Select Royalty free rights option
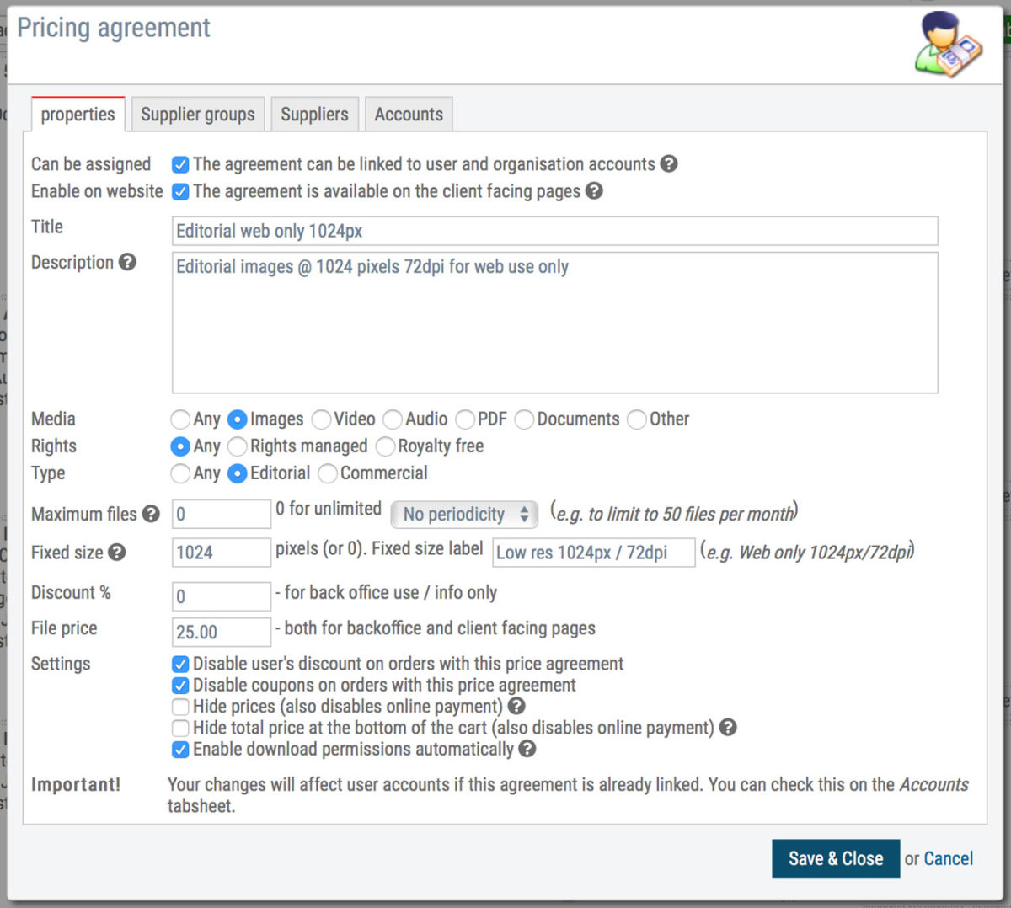The image size is (1011, 908). pos(385,446)
